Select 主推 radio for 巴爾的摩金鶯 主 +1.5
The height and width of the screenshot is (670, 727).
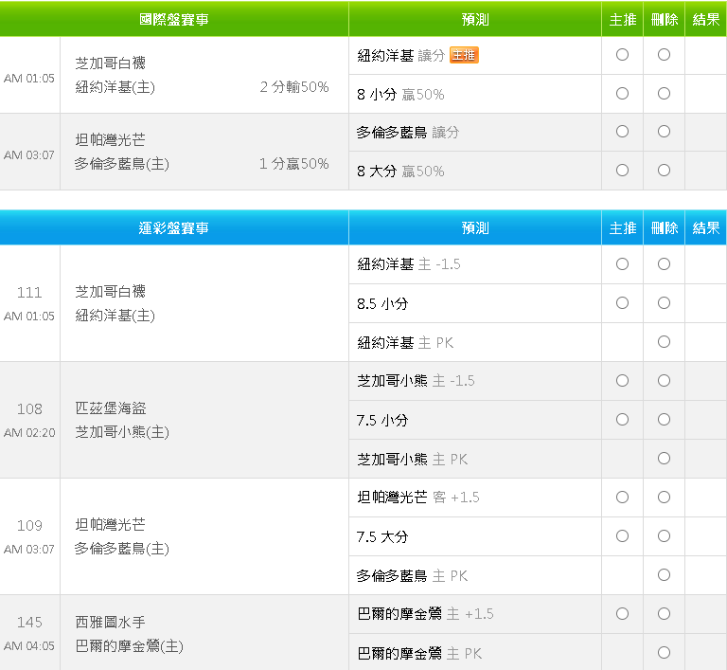click(x=622, y=614)
